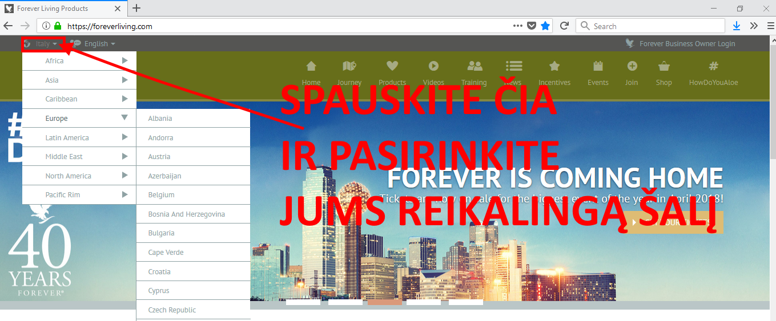Open the Downloads arrow icon
776x321 pixels.
[737, 26]
